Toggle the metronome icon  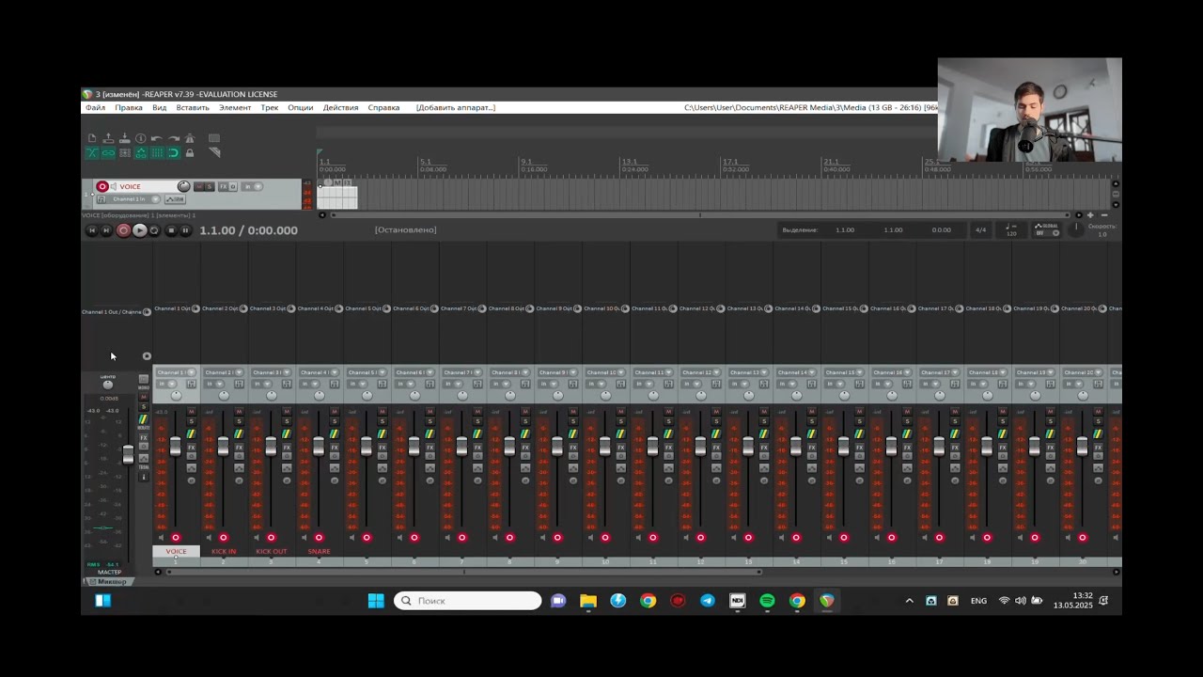[x=190, y=138]
